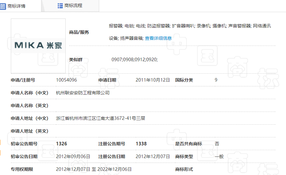Click the 专用权期限 date range
Screen dimensions: 286x175
[x=94, y=169]
